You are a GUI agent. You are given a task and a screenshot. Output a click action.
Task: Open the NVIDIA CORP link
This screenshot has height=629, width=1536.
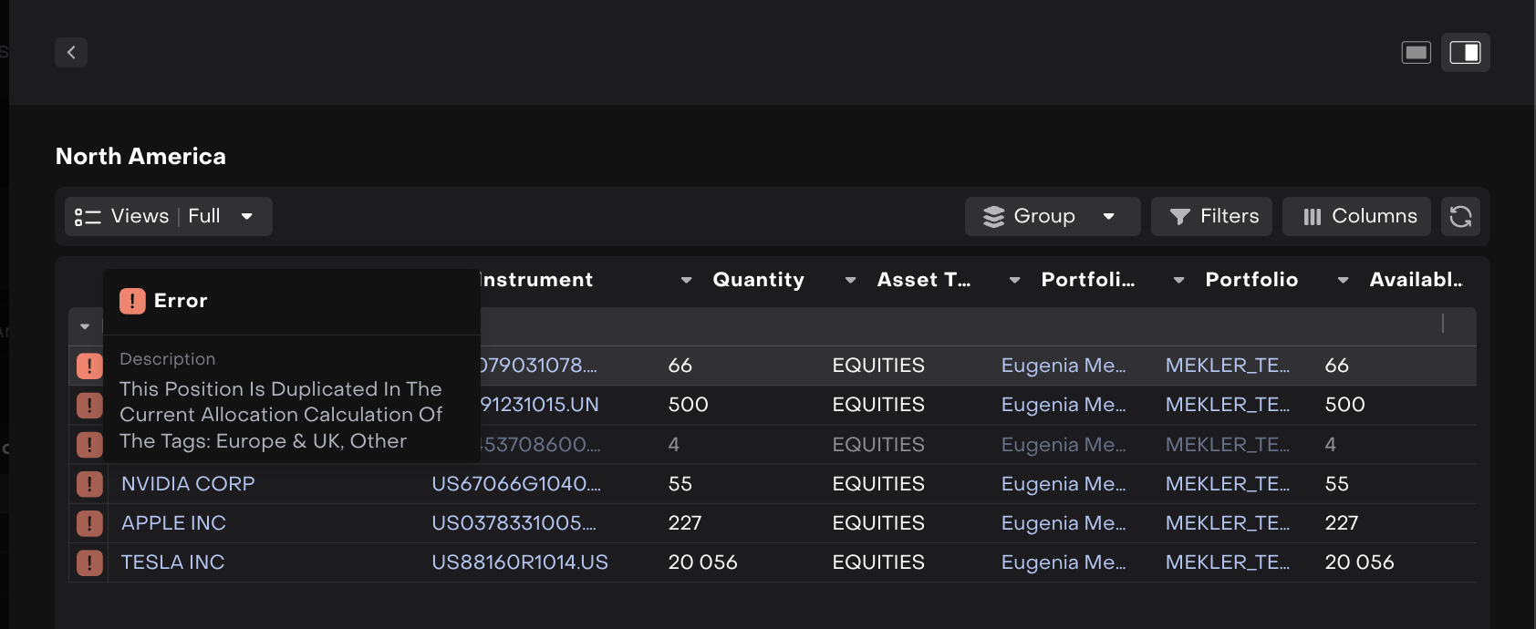(x=188, y=484)
